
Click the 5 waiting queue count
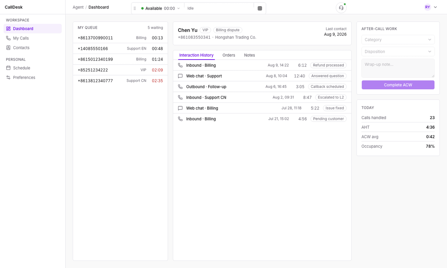155,28
